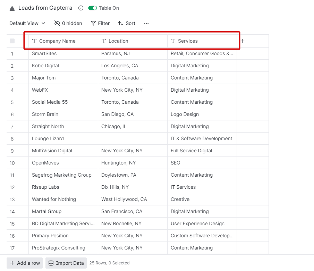Screen dimensions: 314x271
Task: Click the triangle icon beside Leads from Capterra
Action: pos(12,8)
